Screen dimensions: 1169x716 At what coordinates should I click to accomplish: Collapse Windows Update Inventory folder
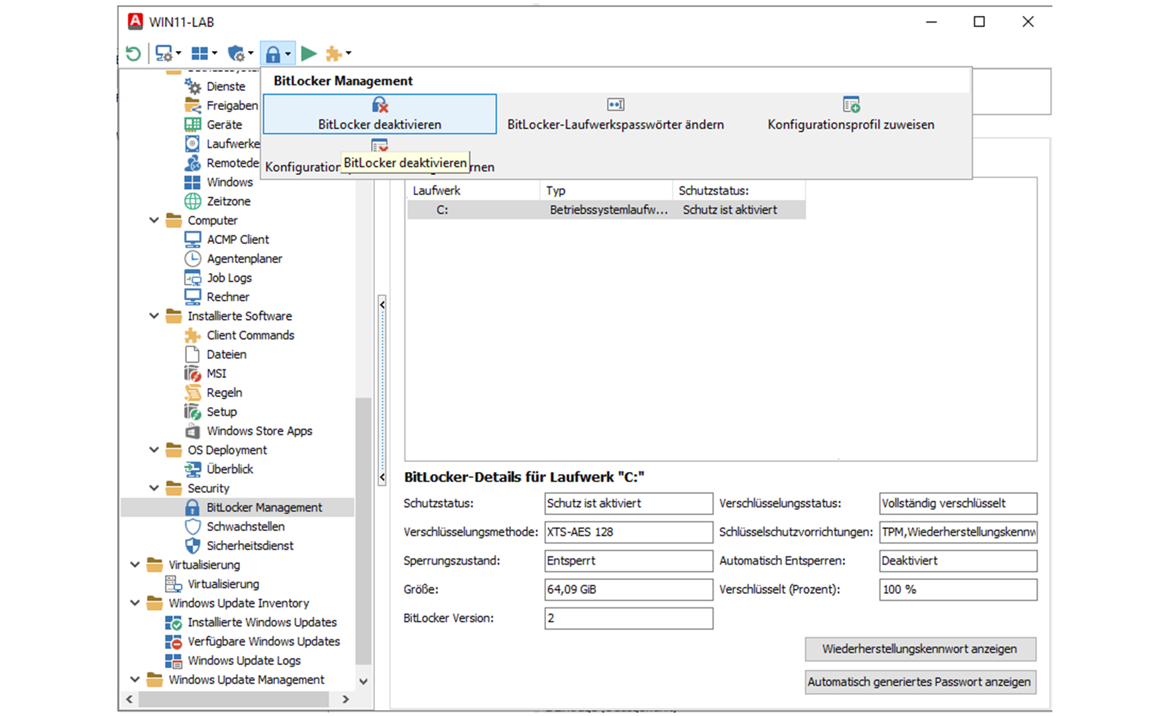[135, 603]
